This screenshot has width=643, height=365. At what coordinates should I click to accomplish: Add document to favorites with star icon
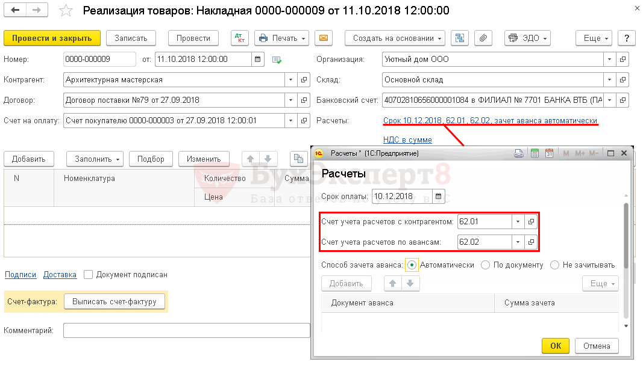[x=67, y=11]
